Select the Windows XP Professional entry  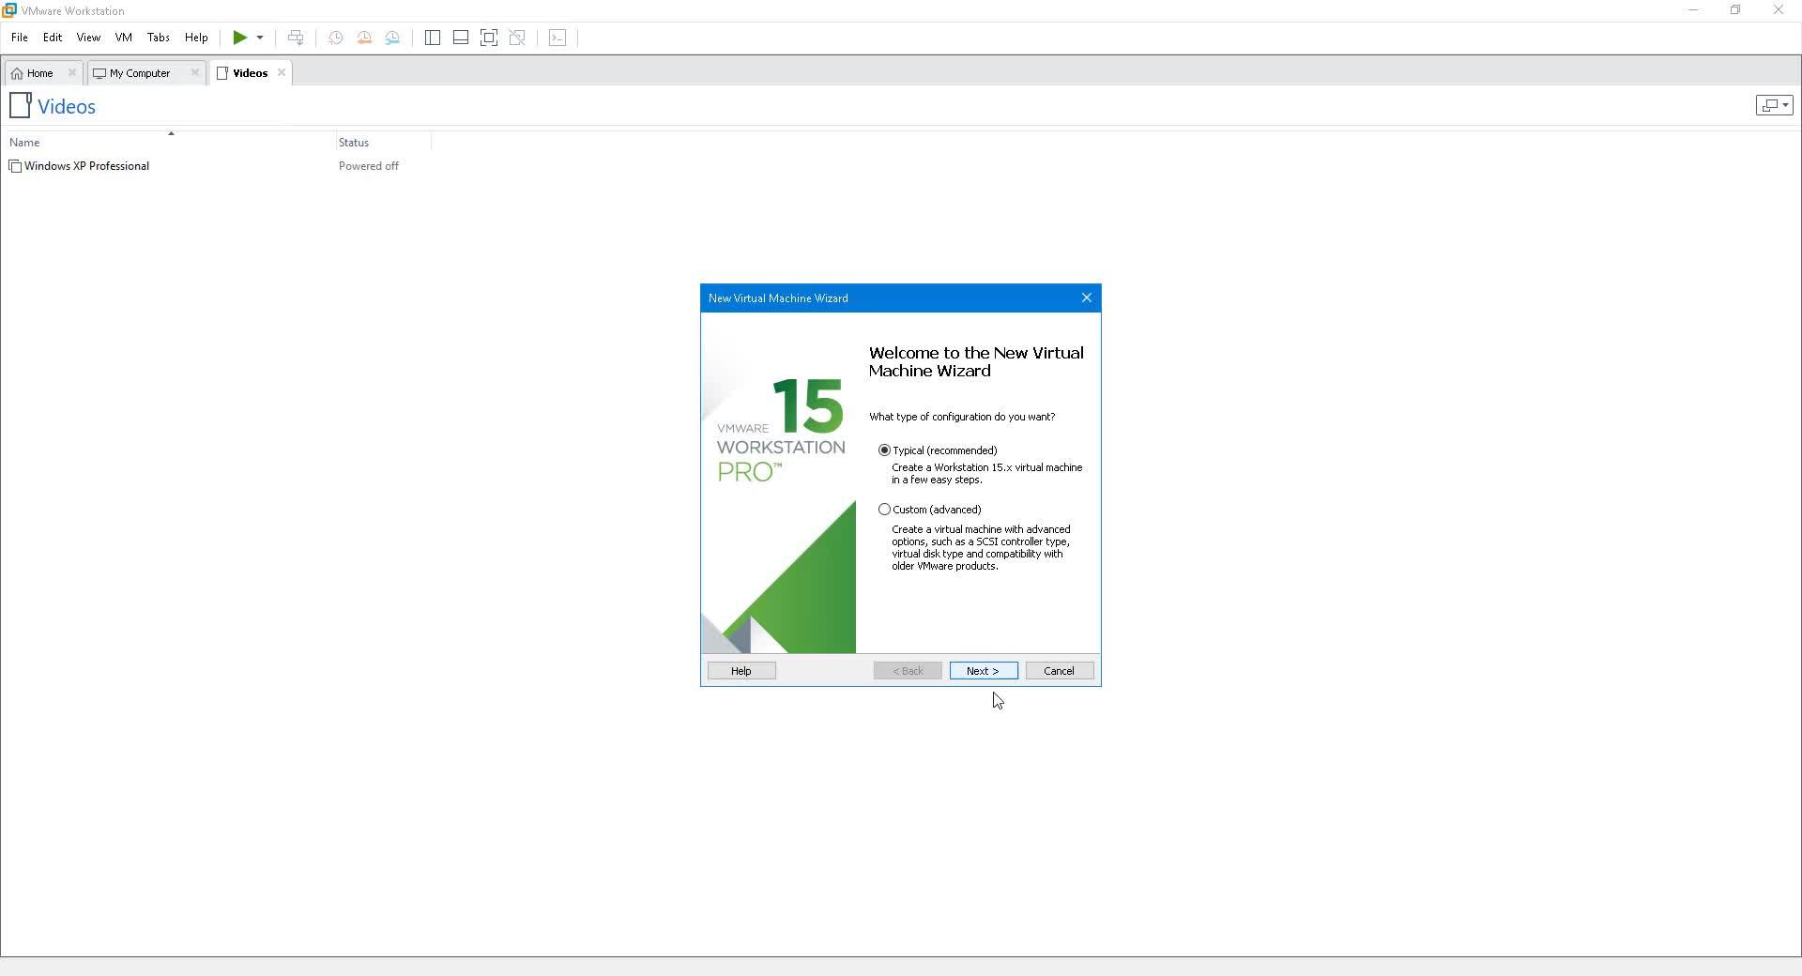pos(86,166)
